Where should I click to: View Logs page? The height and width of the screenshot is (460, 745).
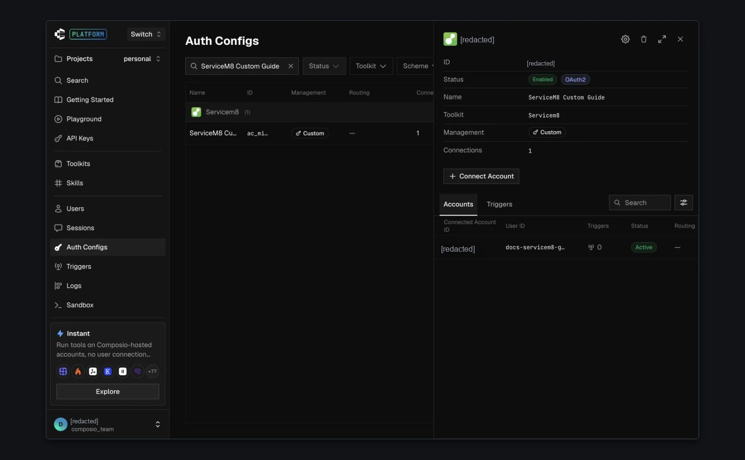coord(108,286)
